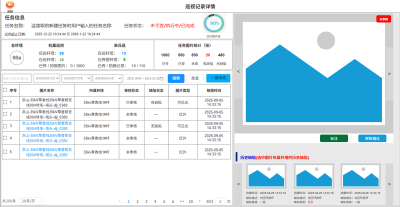Screen dimensions: 400x207
Task: Open the 请选择审核状态 dropdown
Action: click(47, 78)
